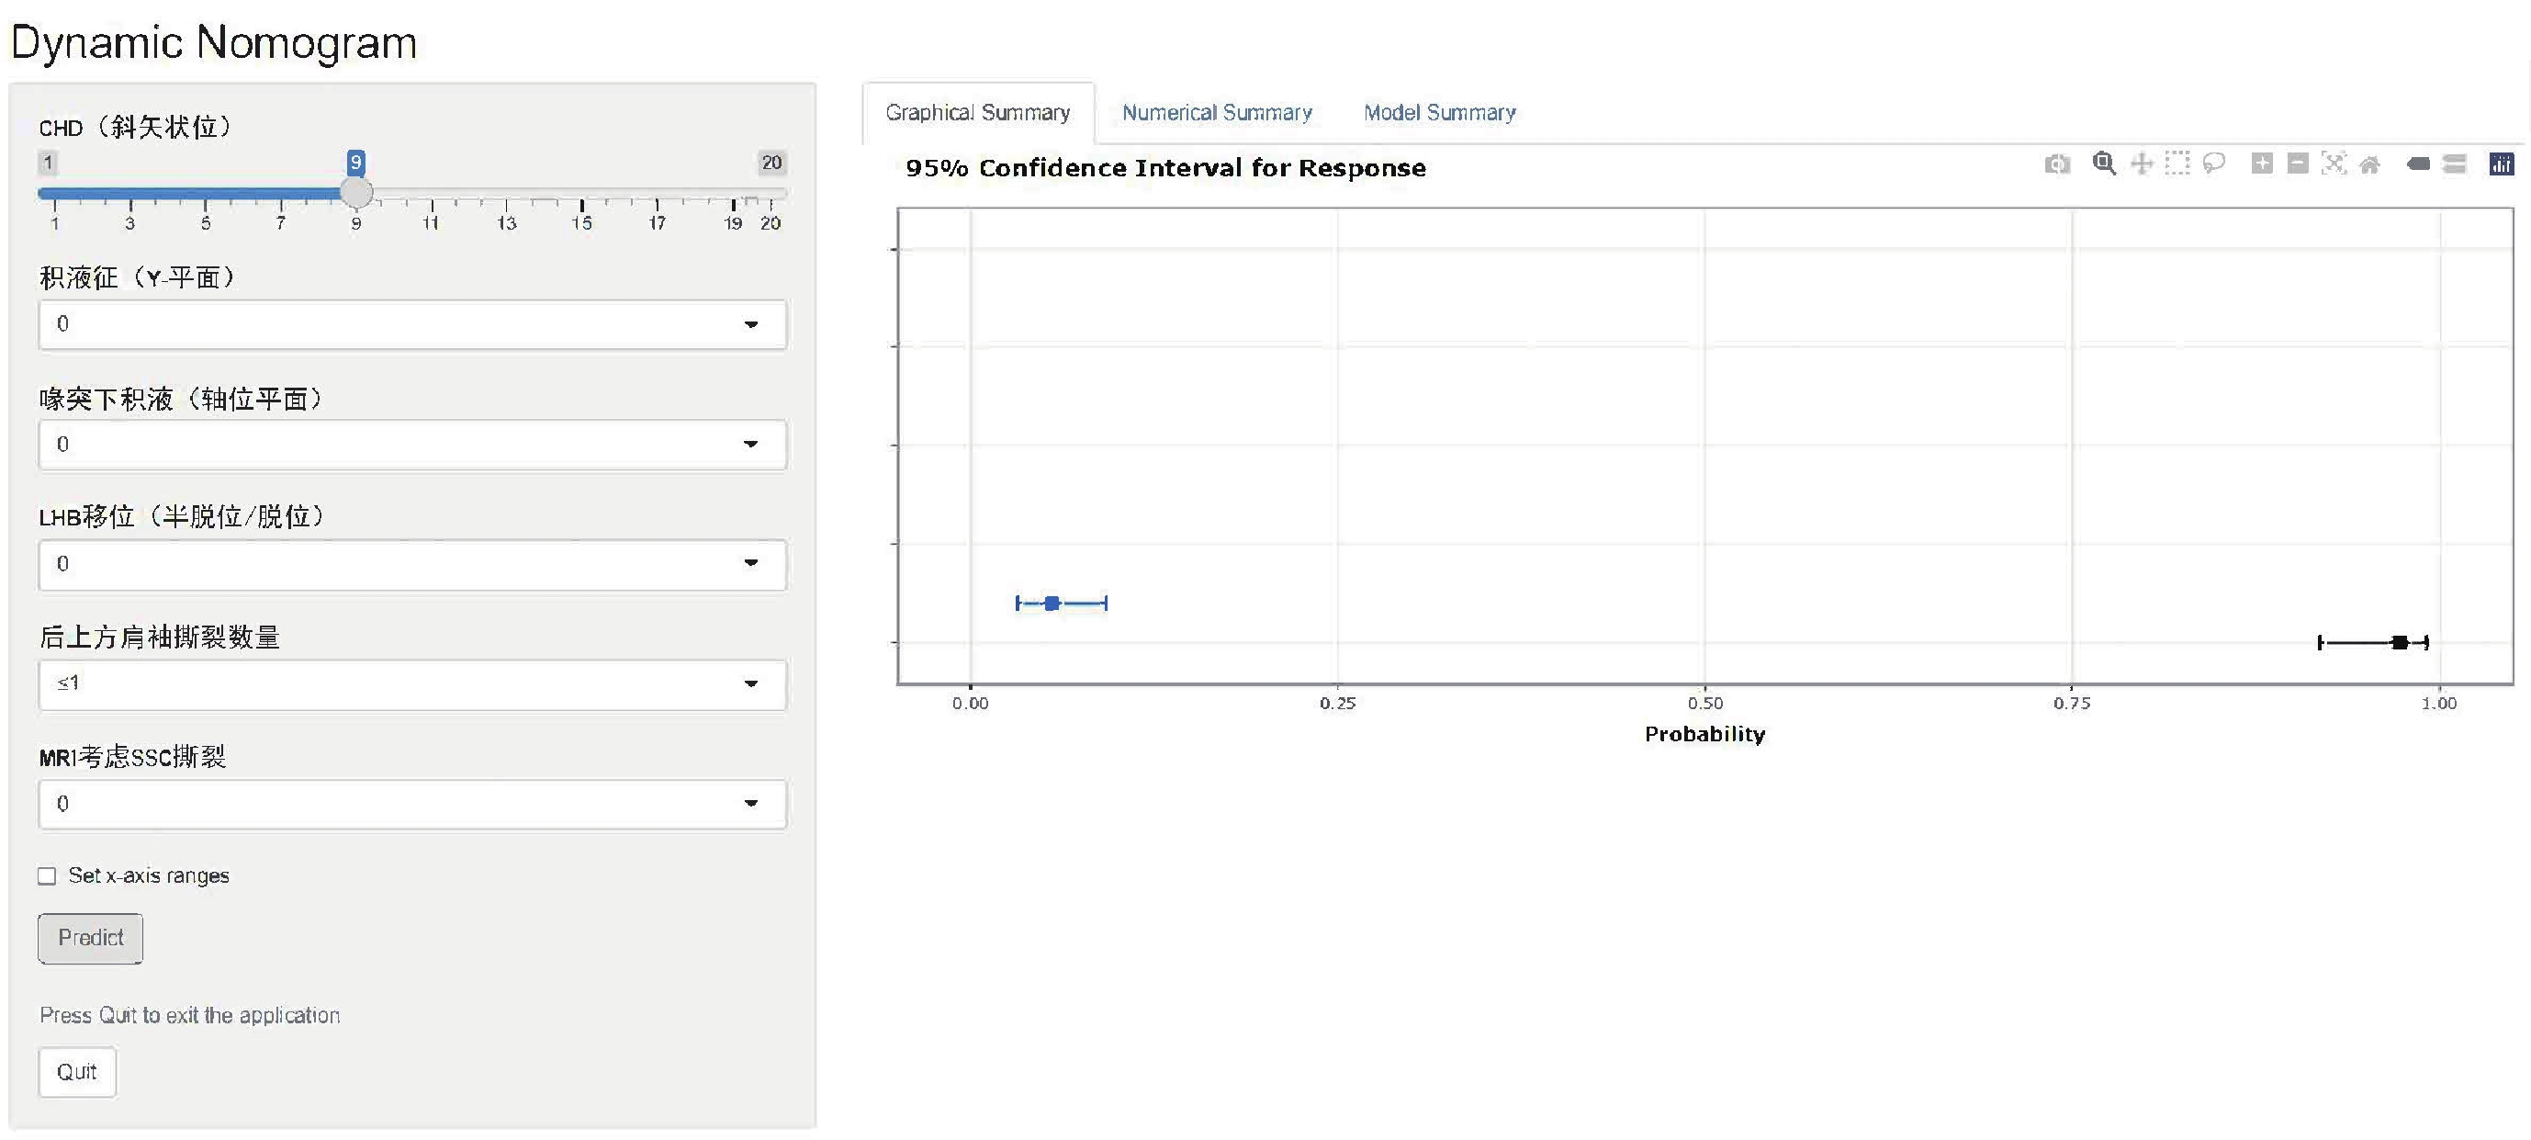
Task: Open the 喙突下积液（轴位平面）dropdown
Action: tap(412, 445)
